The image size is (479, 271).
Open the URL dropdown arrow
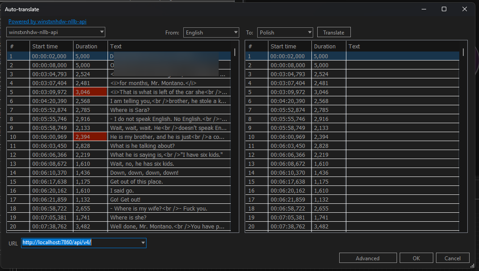click(143, 243)
